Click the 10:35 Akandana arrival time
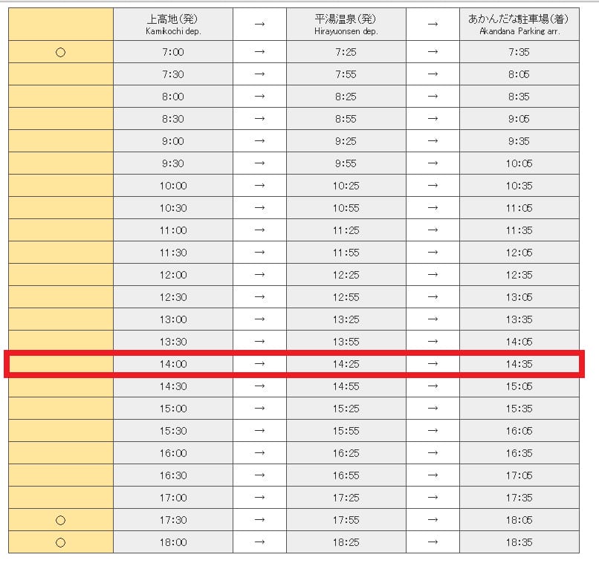This screenshot has width=599, height=569. click(519, 186)
